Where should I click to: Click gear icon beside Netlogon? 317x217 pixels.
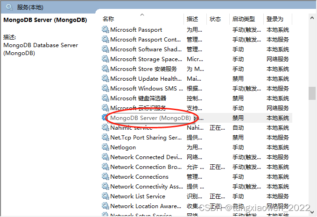pos(106,147)
